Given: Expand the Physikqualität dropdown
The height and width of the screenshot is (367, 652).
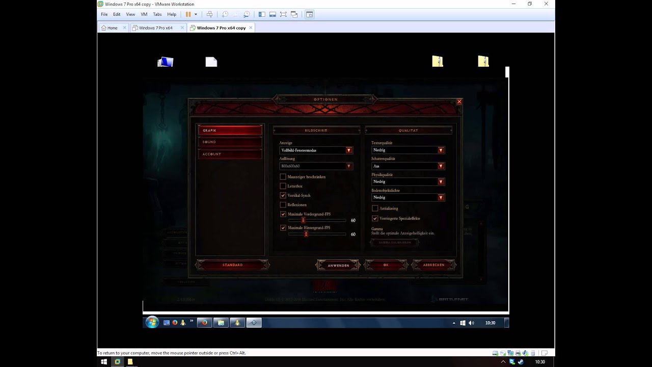Looking at the screenshot, I should 408,182.
